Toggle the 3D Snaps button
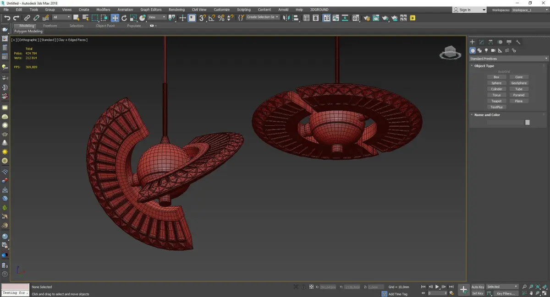The image size is (550, 297). (x=202, y=18)
